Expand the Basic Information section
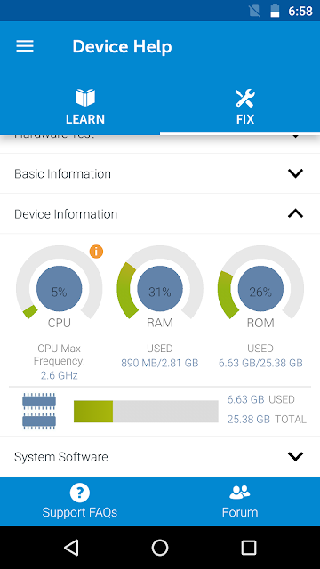The height and width of the screenshot is (569, 320). click(160, 173)
